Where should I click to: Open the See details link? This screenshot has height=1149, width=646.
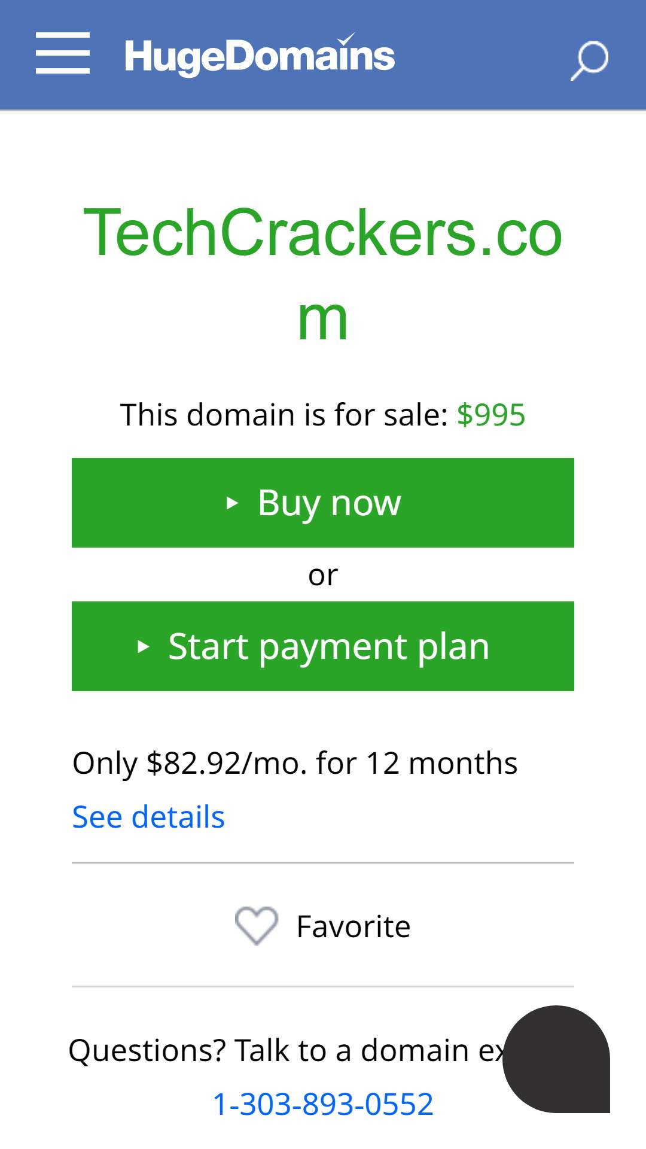click(148, 817)
